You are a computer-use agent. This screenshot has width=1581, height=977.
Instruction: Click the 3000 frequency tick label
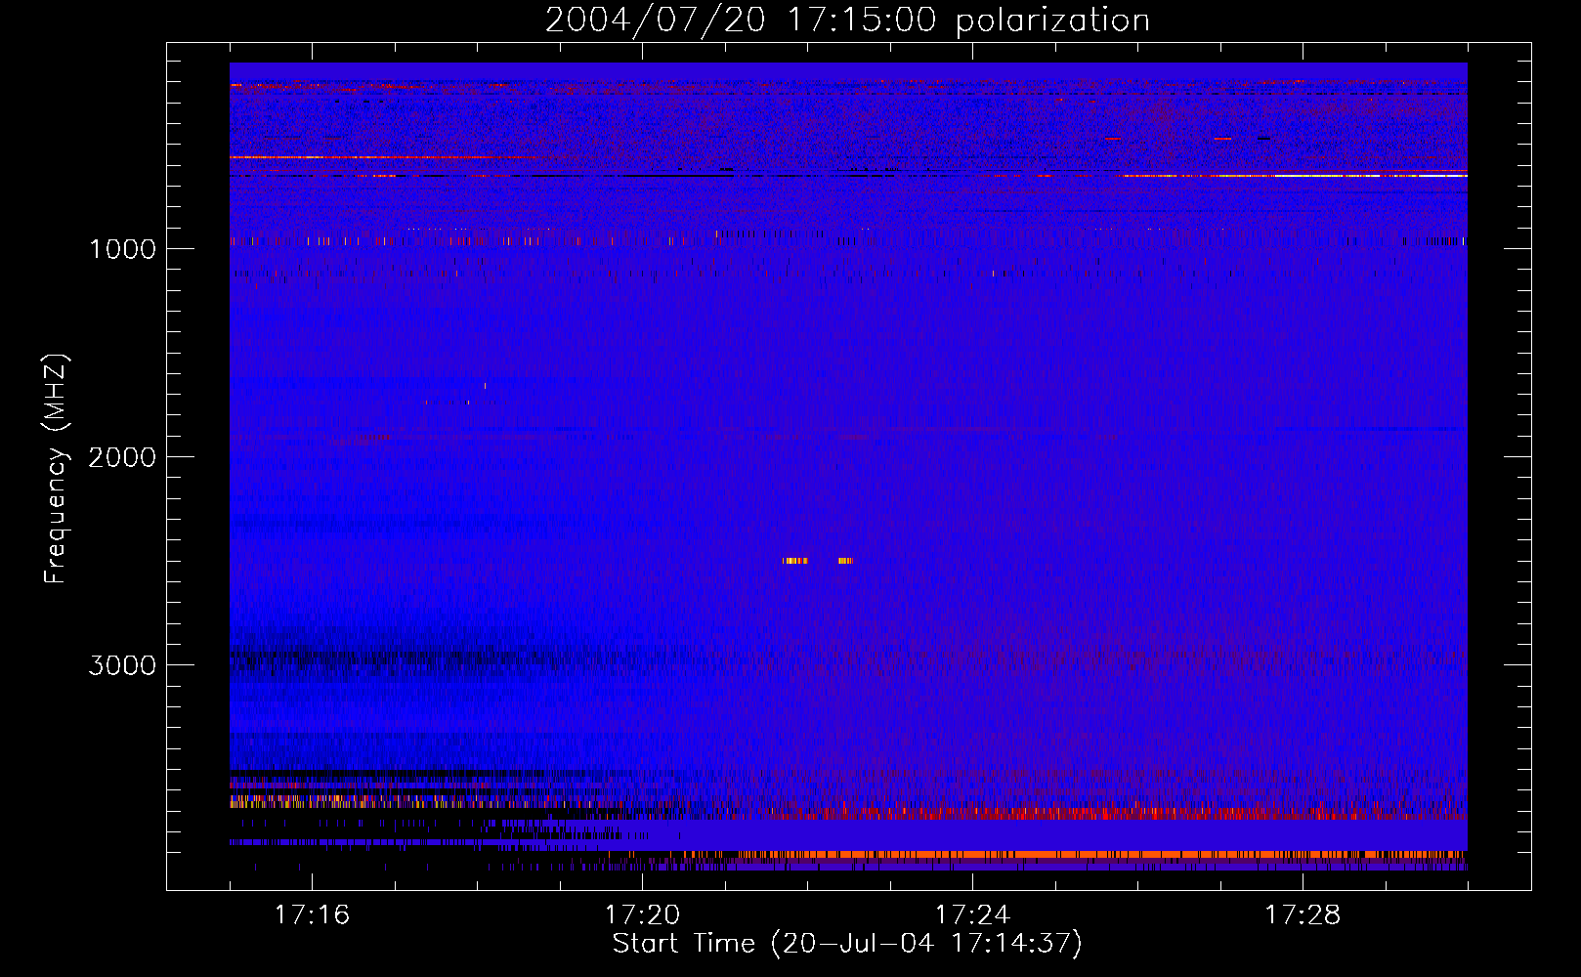click(122, 665)
